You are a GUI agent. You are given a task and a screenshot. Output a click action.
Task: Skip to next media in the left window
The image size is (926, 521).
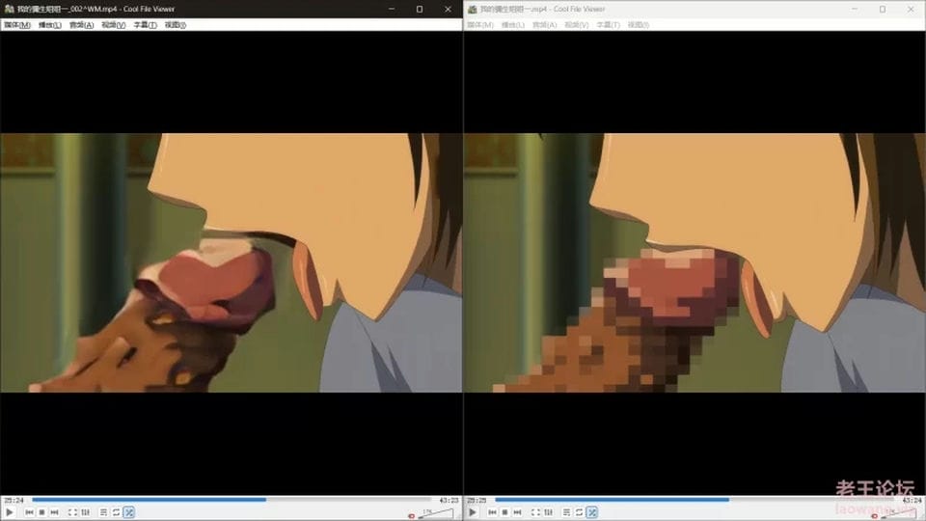pyautogui.click(x=54, y=512)
